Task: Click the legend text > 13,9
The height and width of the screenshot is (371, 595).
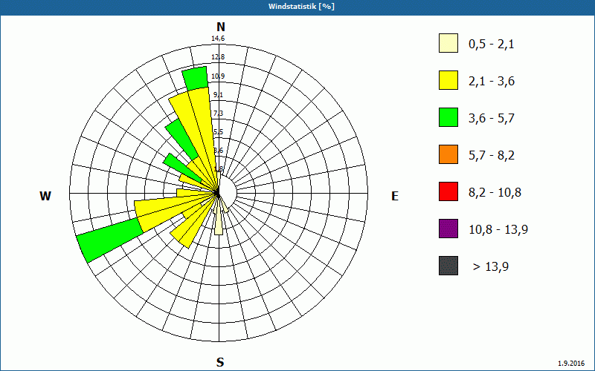Action: coord(491,267)
